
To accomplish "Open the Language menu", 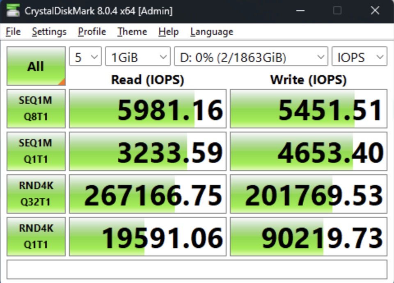I will pos(212,32).
